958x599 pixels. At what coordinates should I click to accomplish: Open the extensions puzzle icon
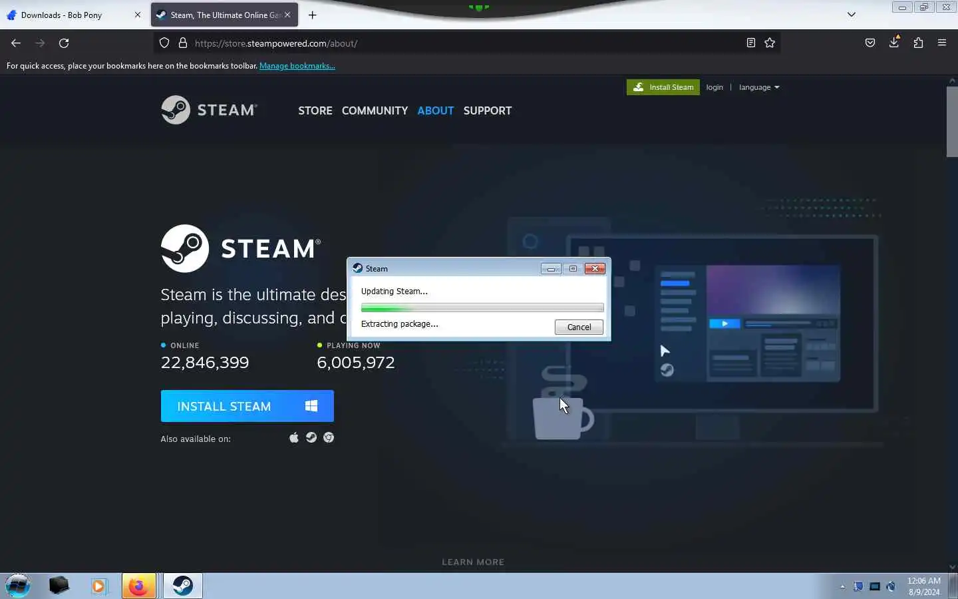click(x=918, y=43)
